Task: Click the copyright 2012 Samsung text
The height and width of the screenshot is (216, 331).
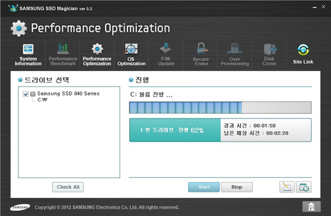Action: 106,207
